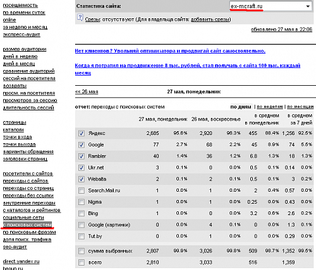Go to previous day << 26 мая
Image resolution: width=316 pixels, height=270 pixels.
[87, 92]
